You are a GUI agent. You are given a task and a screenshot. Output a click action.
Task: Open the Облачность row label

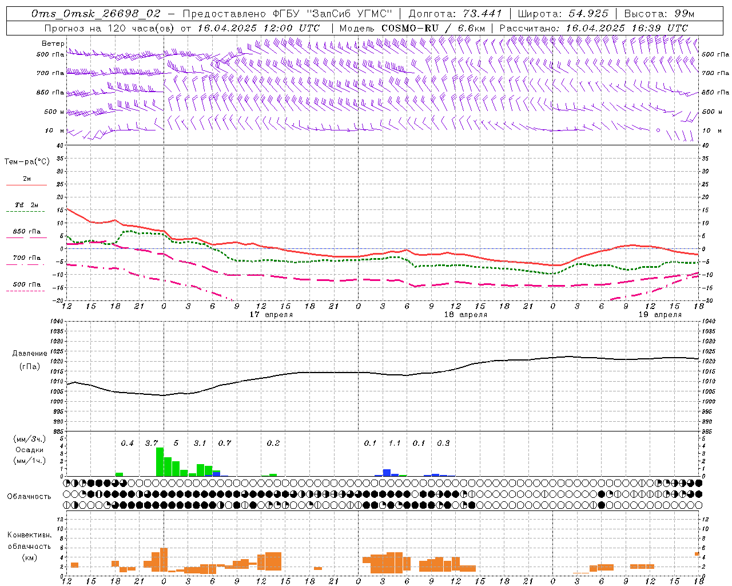pos(29,496)
